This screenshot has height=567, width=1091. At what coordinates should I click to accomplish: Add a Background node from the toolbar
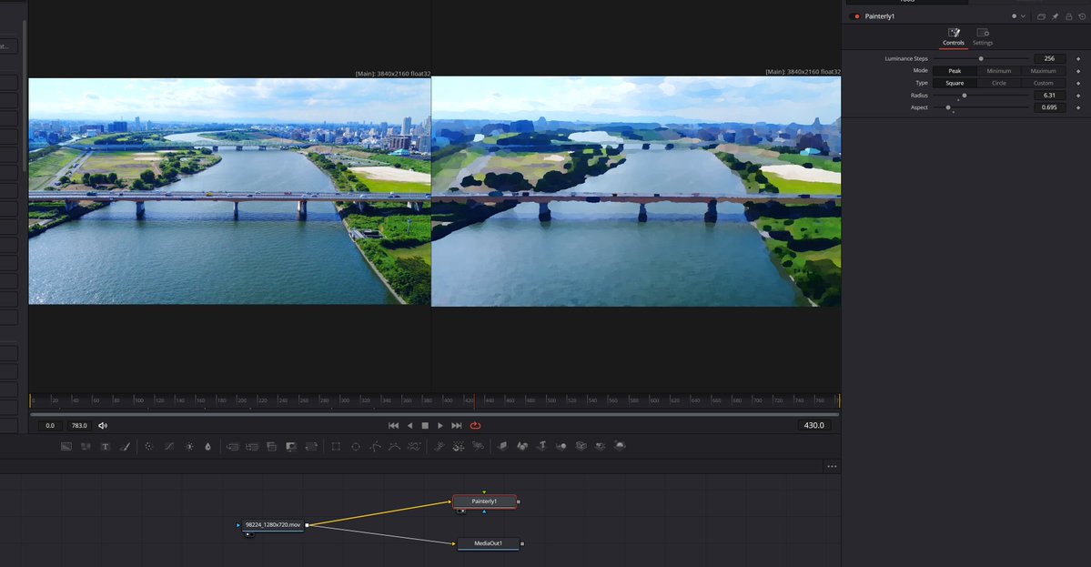(66, 447)
